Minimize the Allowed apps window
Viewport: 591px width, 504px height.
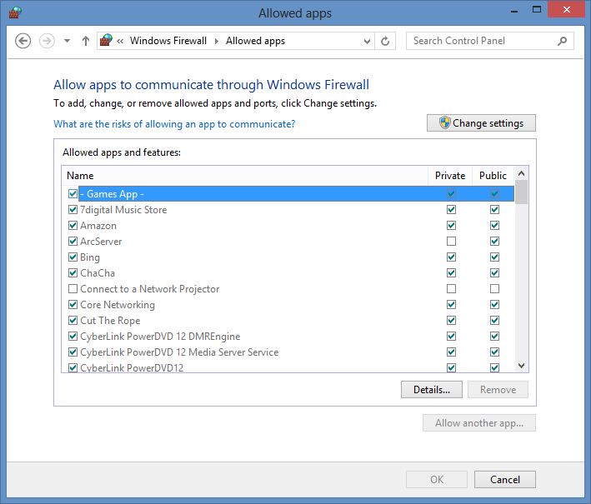(x=514, y=10)
